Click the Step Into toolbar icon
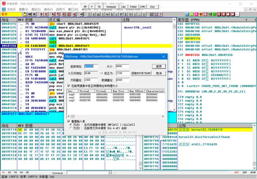This screenshot has width=257, height=179. pyautogui.click(x=53, y=14)
